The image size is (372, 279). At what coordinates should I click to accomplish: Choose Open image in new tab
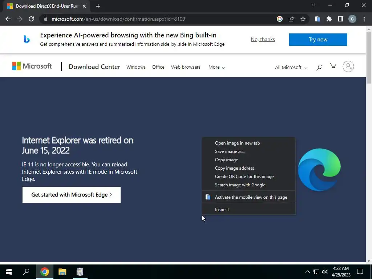(x=248, y=143)
